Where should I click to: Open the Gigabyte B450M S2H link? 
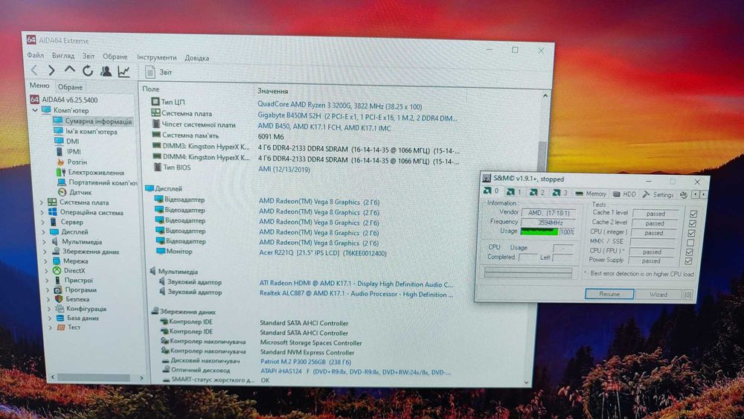pos(357,117)
